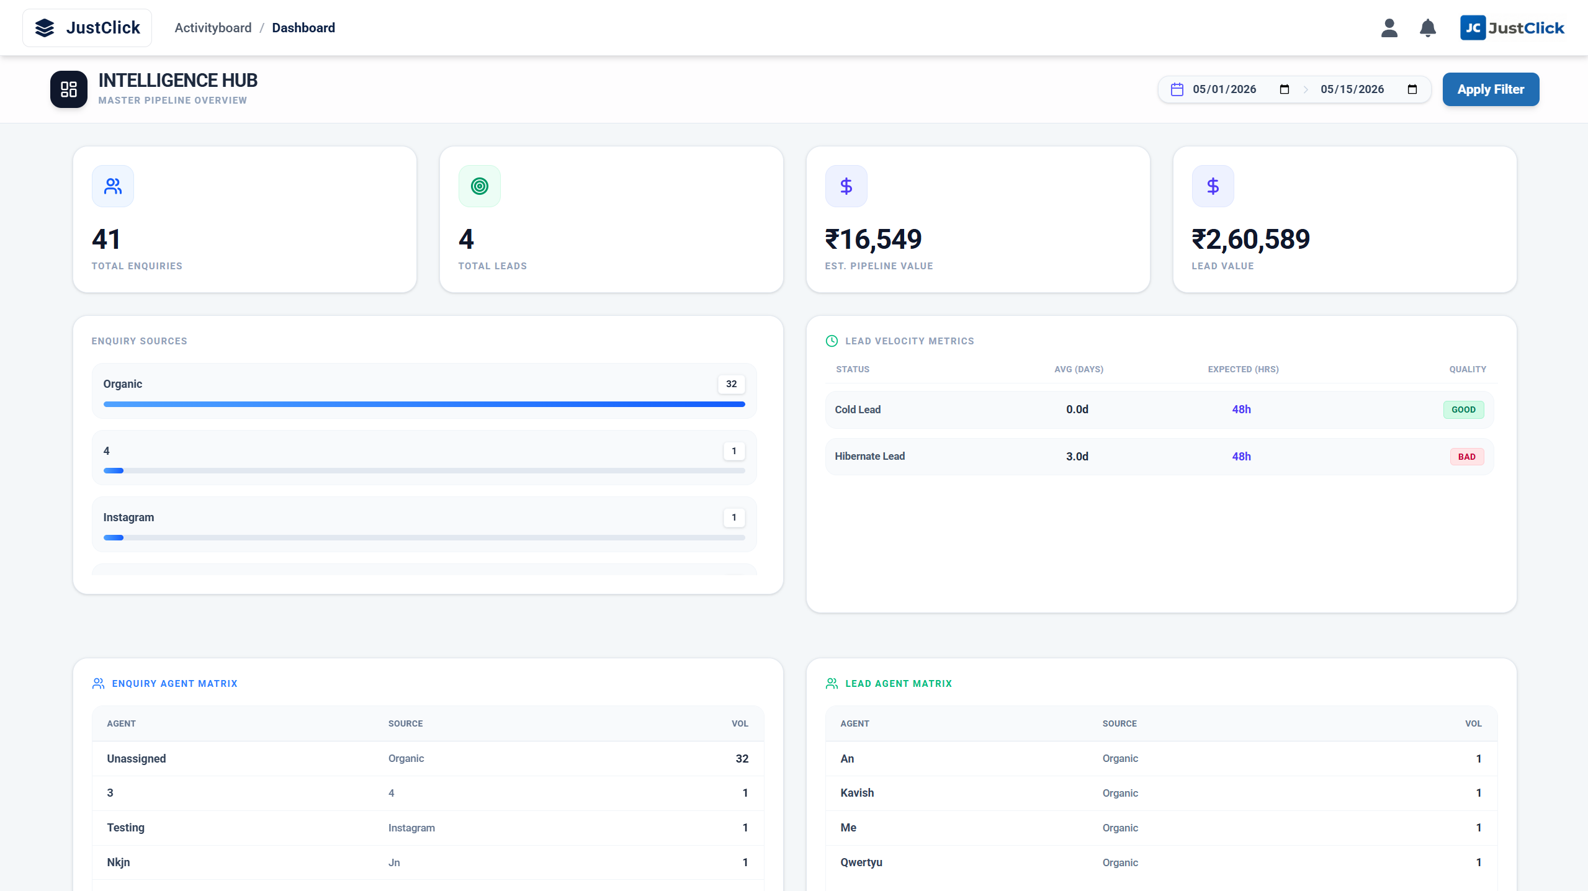1588x891 pixels.
Task: Click the JustClick stacked layers logo icon
Action: tap(45, 28)
